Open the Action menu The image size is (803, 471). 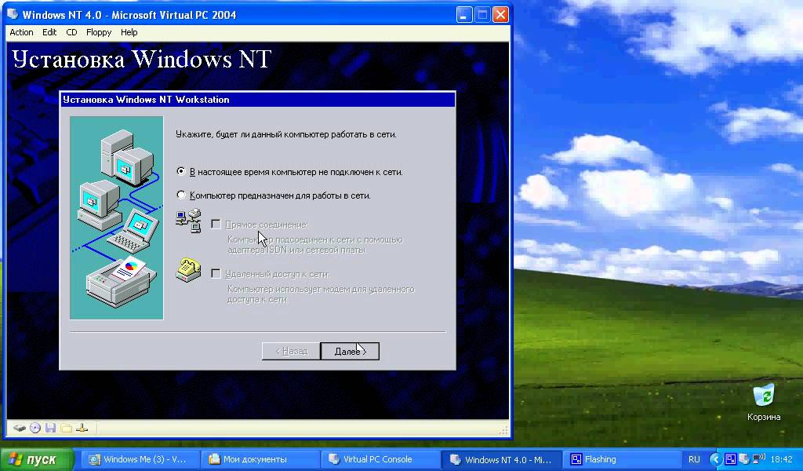tap(21, 32)
